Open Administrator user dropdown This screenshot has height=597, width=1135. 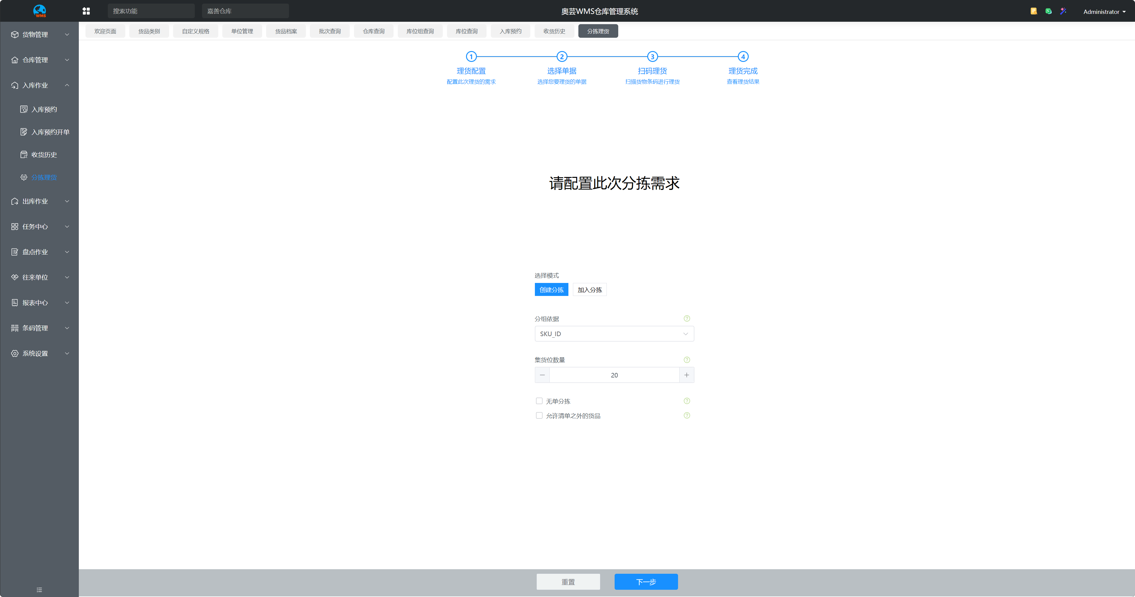pos(1104,12)
